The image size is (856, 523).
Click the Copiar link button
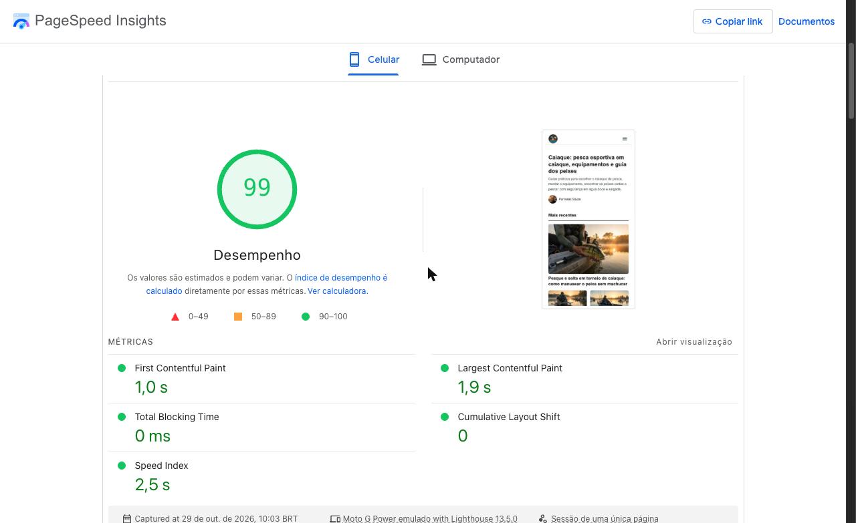coord(733,21)
